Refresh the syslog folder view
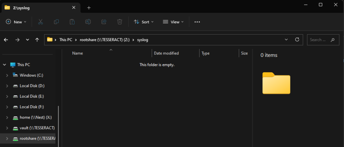Image resolution: width=344 pixels, height=147 pixels. pos(297,39)
